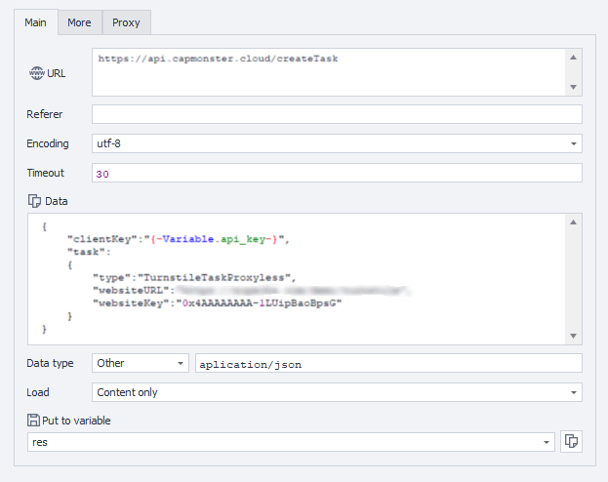This screenshot has height=482, width=608.
Task: Expand the Encoding utf-8 dropdown
Action: coord(573,143)
